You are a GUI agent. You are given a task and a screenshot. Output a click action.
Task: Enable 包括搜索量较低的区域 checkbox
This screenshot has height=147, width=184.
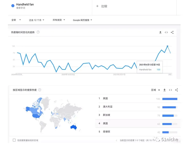pos(14,140)
